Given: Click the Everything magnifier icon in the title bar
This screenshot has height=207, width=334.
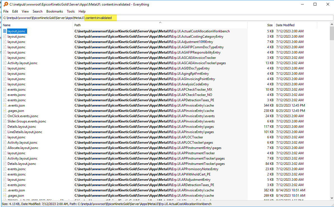Looking at the screenshot, I should (x=6, y=4).
